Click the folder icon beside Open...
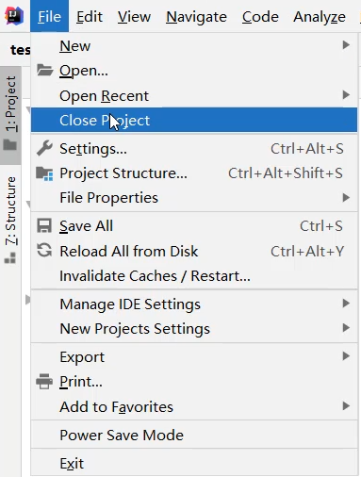Viewport: 361px width, 477px height. [x=44, y=70]
